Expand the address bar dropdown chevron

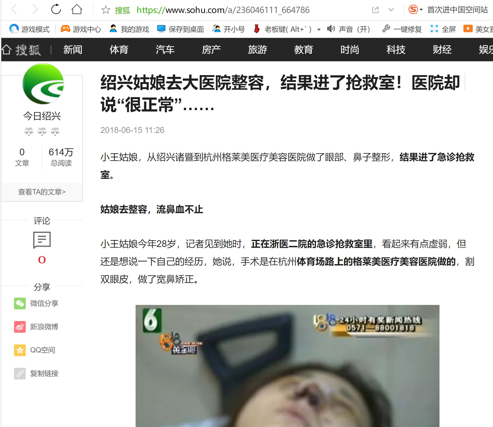pos(391,10)
